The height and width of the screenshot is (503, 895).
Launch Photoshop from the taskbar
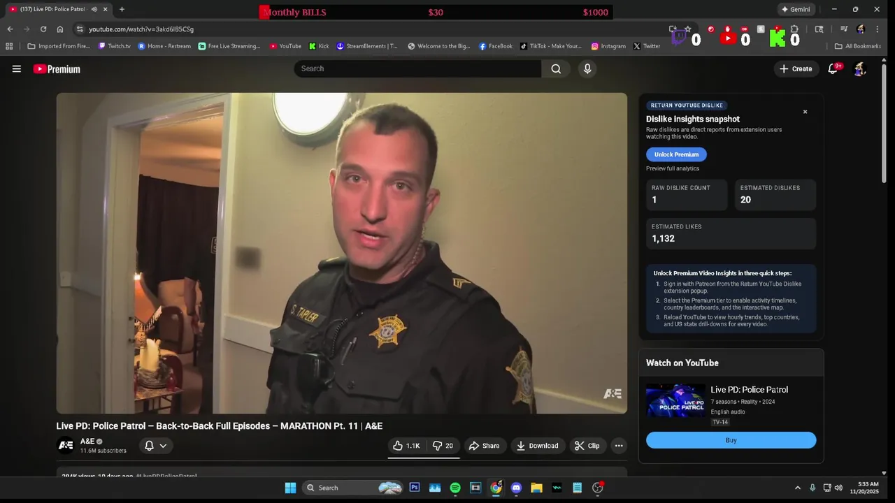tap(415, 488)
